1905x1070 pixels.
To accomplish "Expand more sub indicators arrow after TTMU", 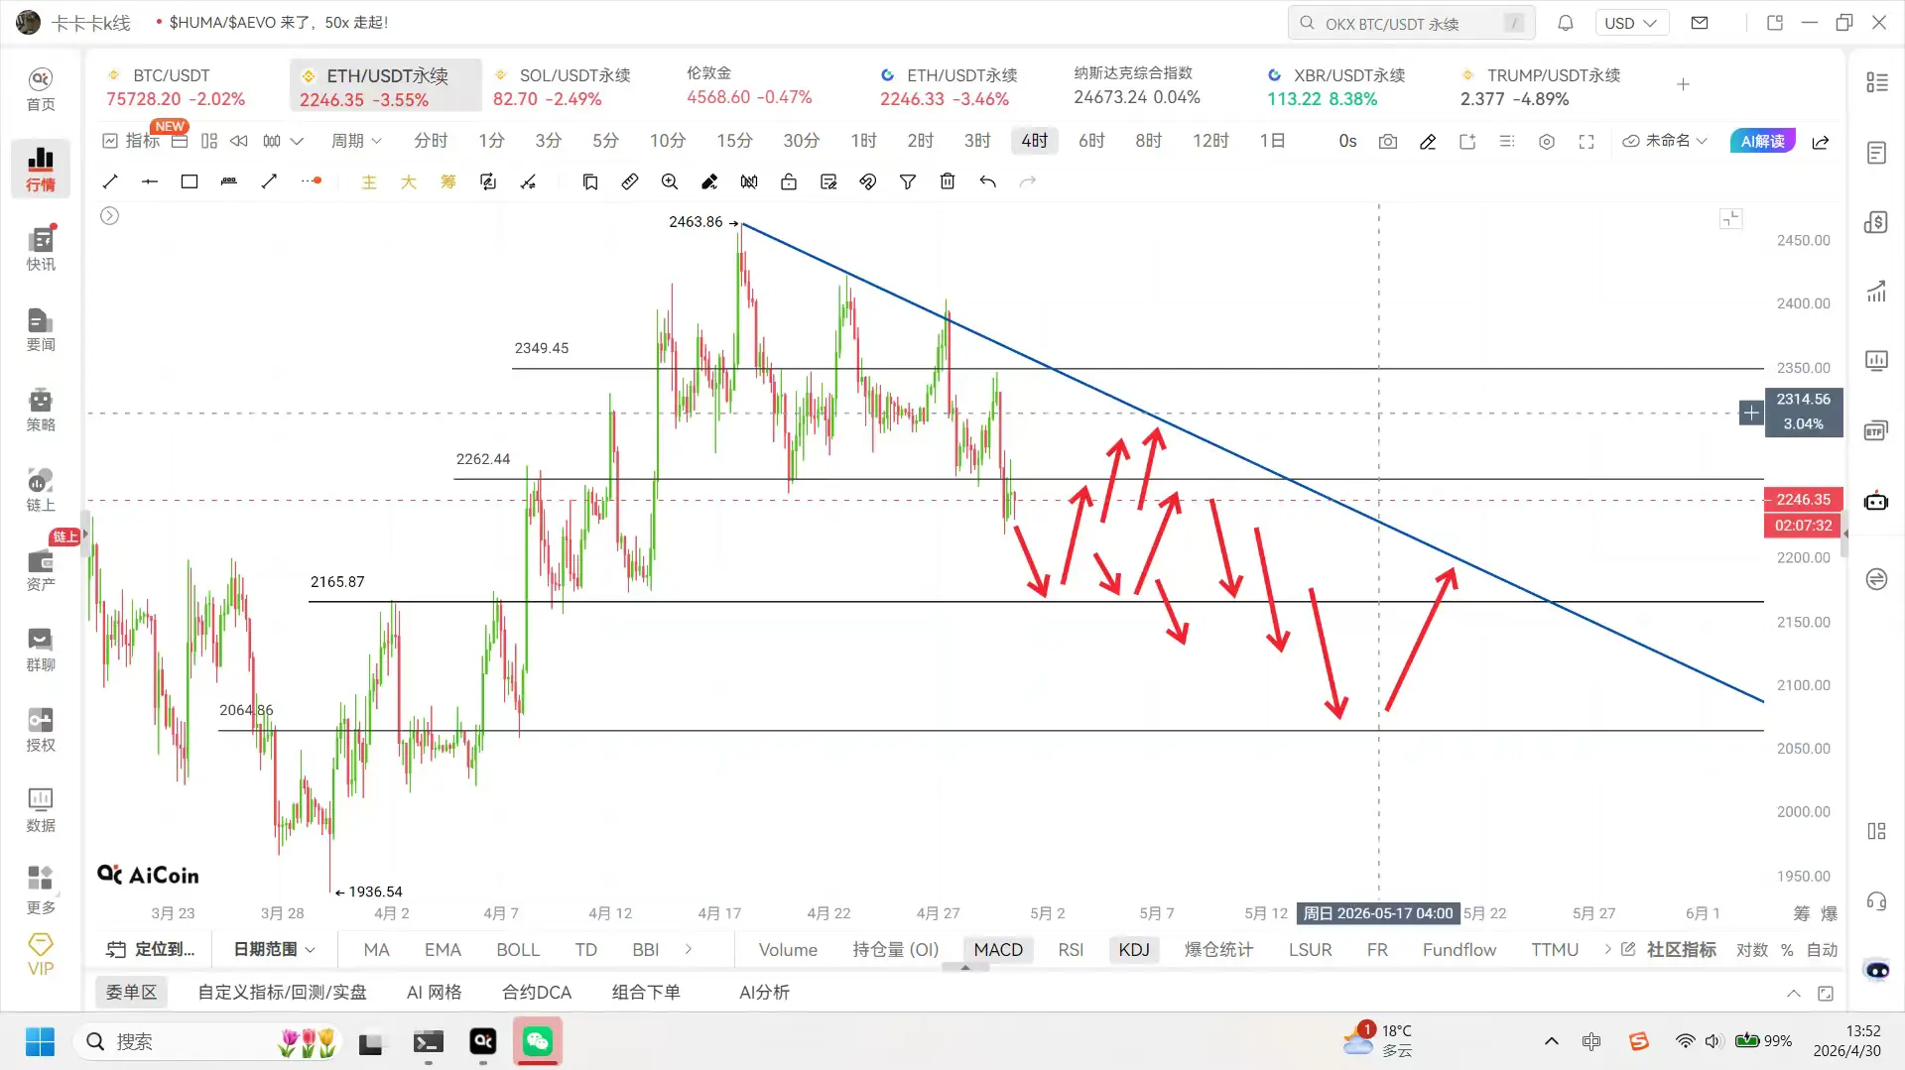I will 1607,949.
